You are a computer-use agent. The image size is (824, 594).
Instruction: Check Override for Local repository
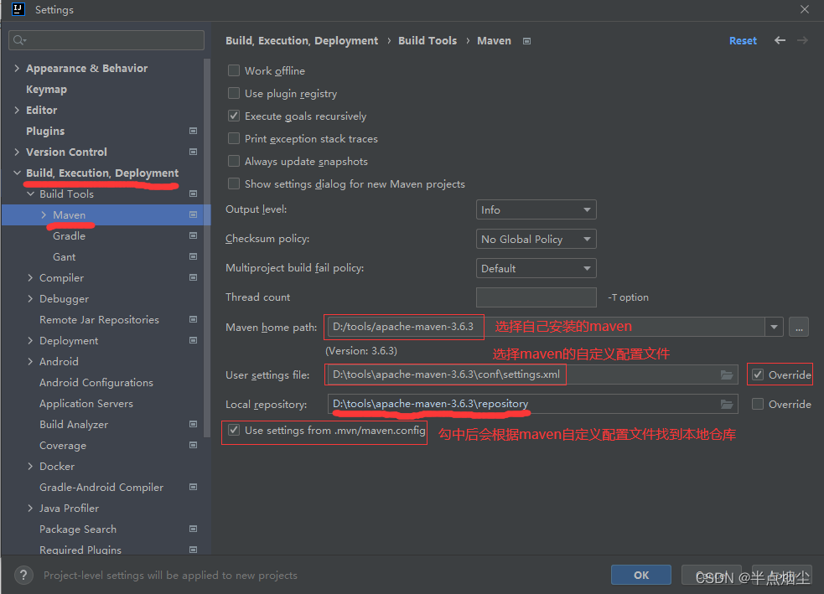(758, 404)
